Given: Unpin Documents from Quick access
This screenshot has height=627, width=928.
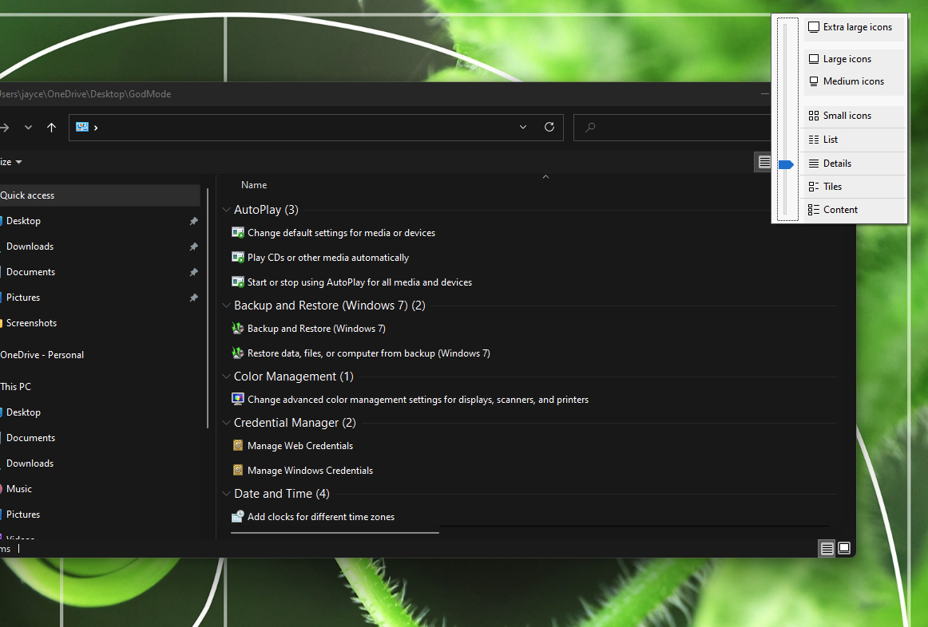Looking at the screenshot, I should coord(193,272).
